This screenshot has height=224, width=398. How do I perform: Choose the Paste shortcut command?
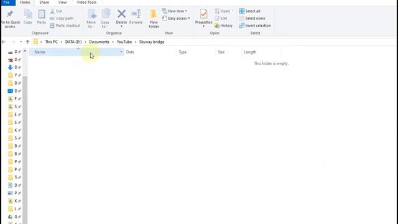point(65,26)
